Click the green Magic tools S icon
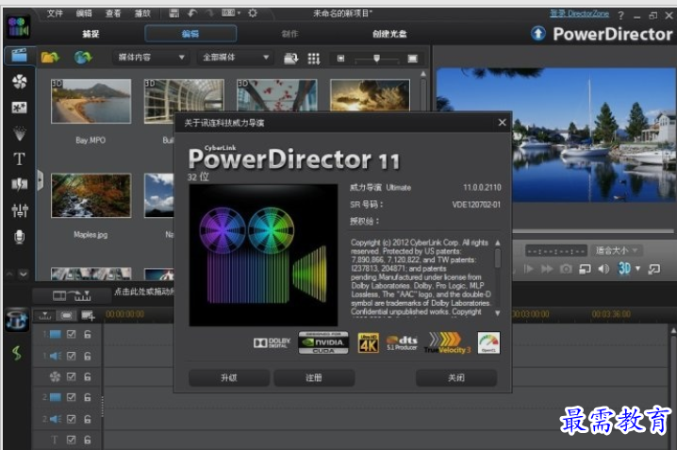677x450 pixels. pyautogui.click(x=17, y=353)
